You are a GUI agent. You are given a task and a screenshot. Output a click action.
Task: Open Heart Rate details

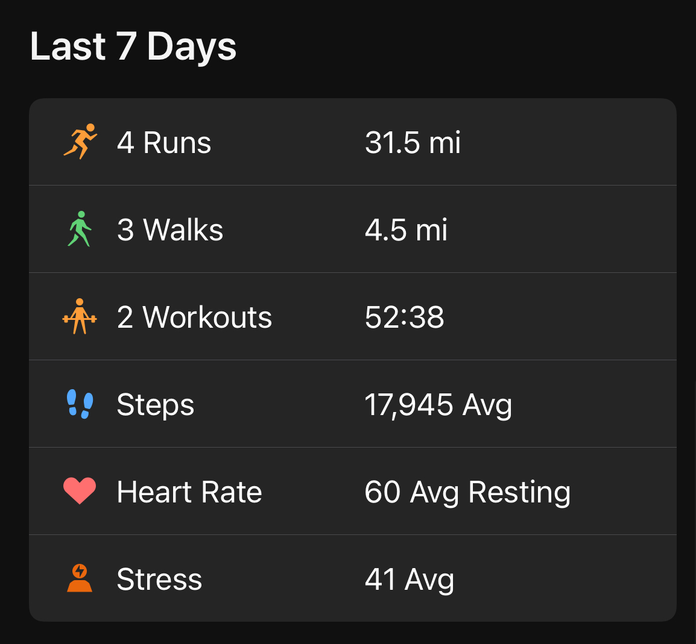pyautogui.click(x=352, y=491)
